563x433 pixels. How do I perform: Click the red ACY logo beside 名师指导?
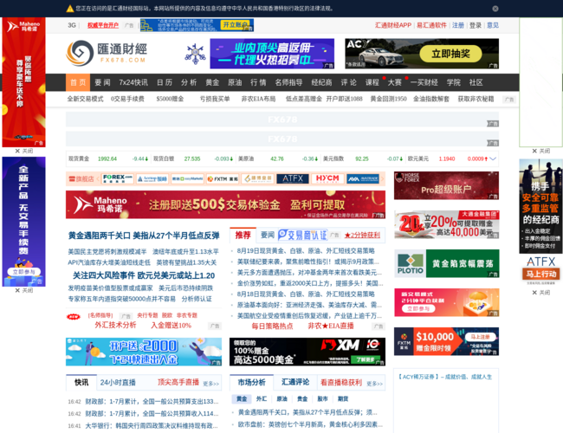74,316
